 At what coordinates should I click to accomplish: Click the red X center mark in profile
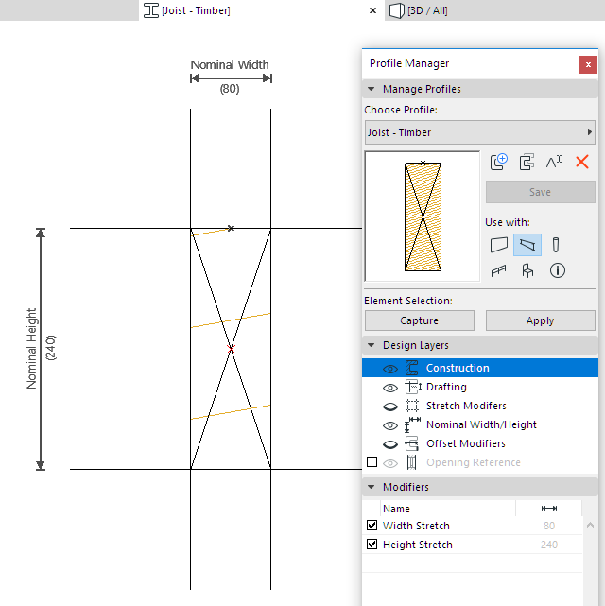click(x=231, y=349)
